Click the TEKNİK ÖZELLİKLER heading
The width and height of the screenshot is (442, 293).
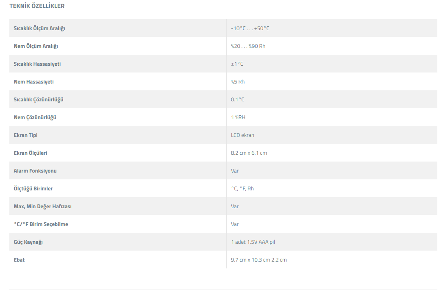pos(37,6)
